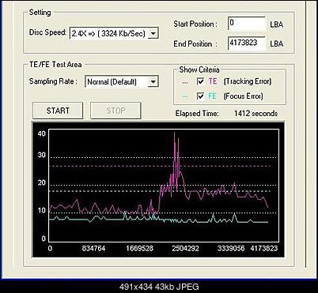
Task: Click the START button
Action: point(58,111)
